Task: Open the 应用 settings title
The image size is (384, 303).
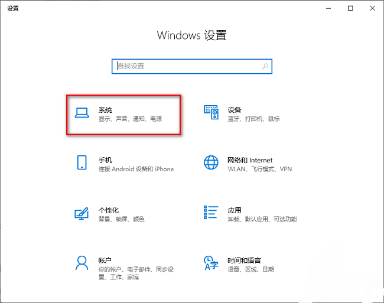Action: coord(235,210)
